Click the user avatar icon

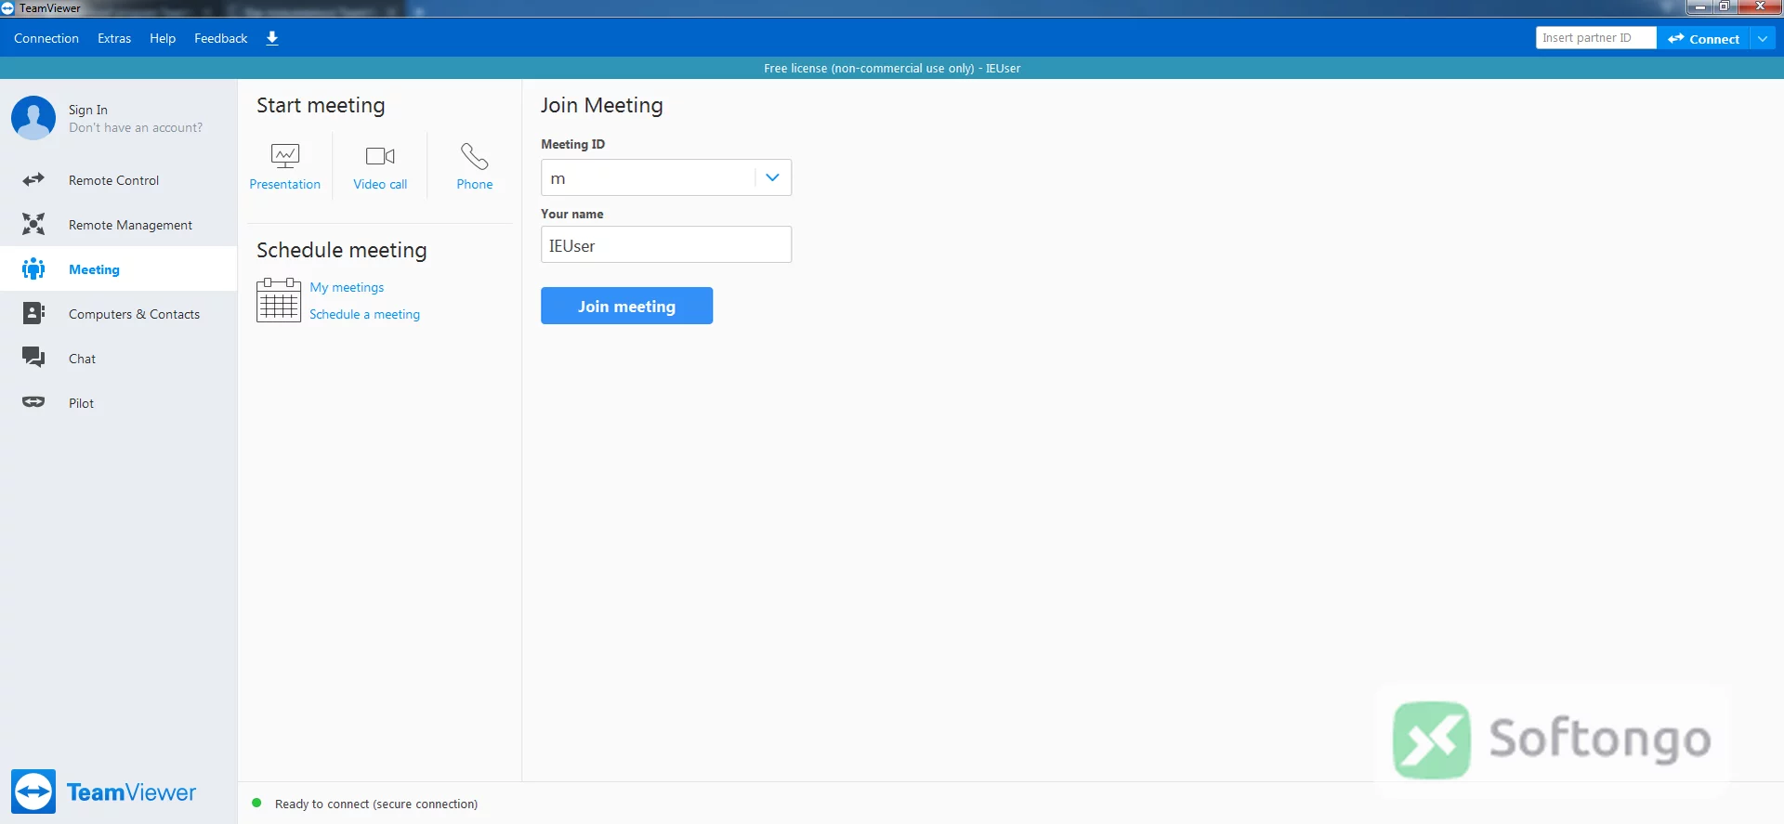click(33, 118)
